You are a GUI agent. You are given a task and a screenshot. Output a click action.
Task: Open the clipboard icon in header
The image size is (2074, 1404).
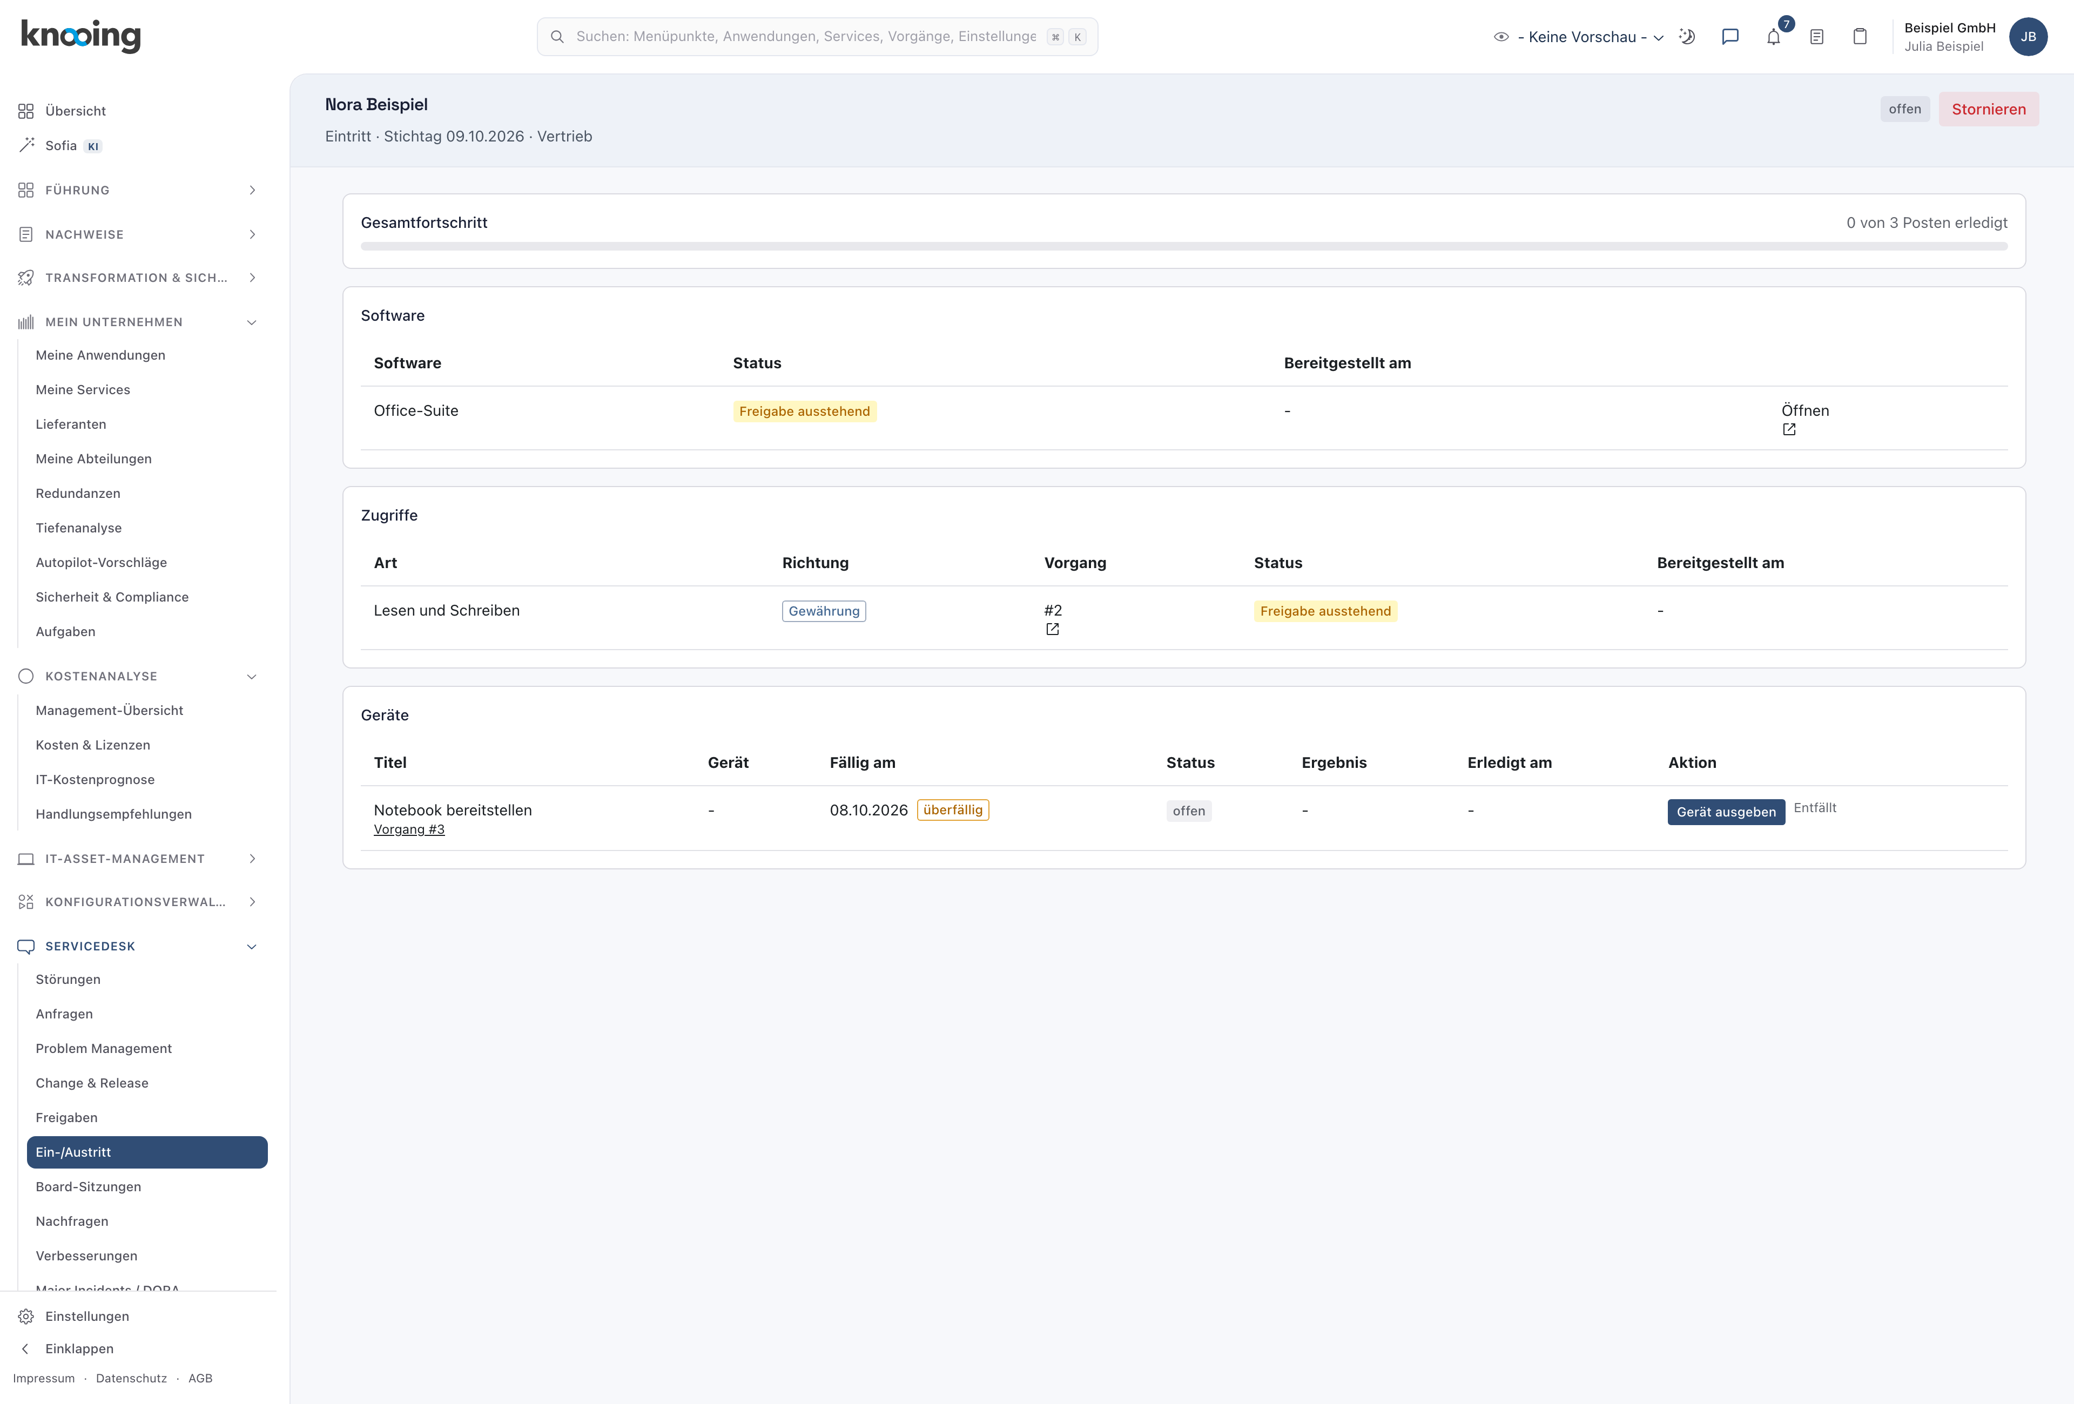(x=1860, y=37)
